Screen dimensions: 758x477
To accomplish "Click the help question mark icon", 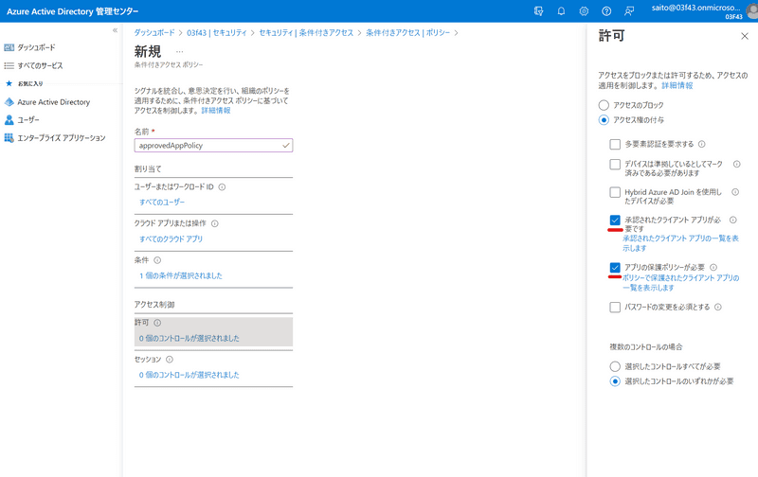I will [606, 11].
